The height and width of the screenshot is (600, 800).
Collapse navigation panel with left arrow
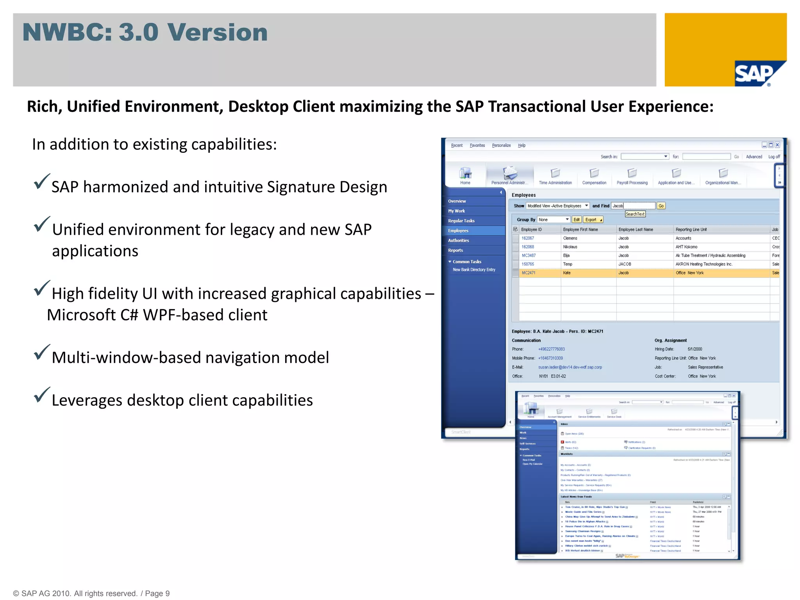[x=501, y=192]
